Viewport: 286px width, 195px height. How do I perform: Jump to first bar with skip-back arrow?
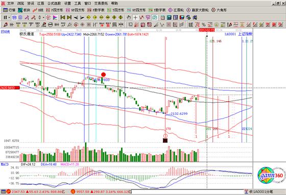(x=62, y=17)
